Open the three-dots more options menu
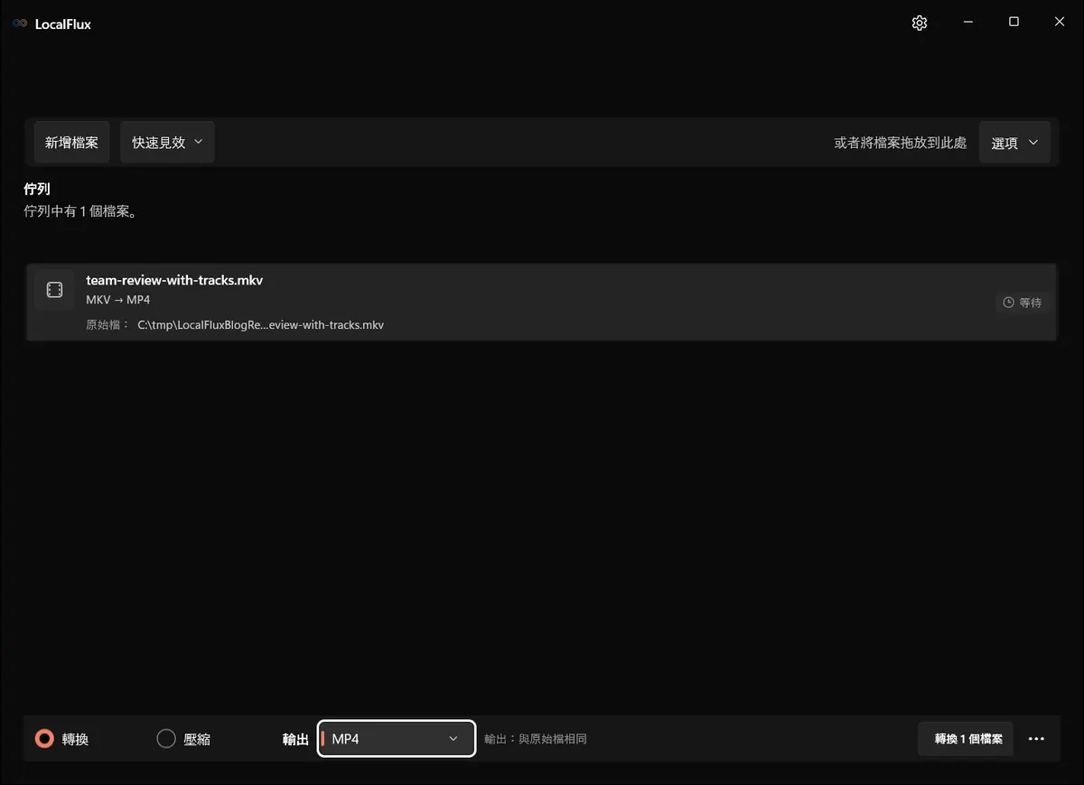This screenshot has width=1084, height=785. [x=1036, y=739]
